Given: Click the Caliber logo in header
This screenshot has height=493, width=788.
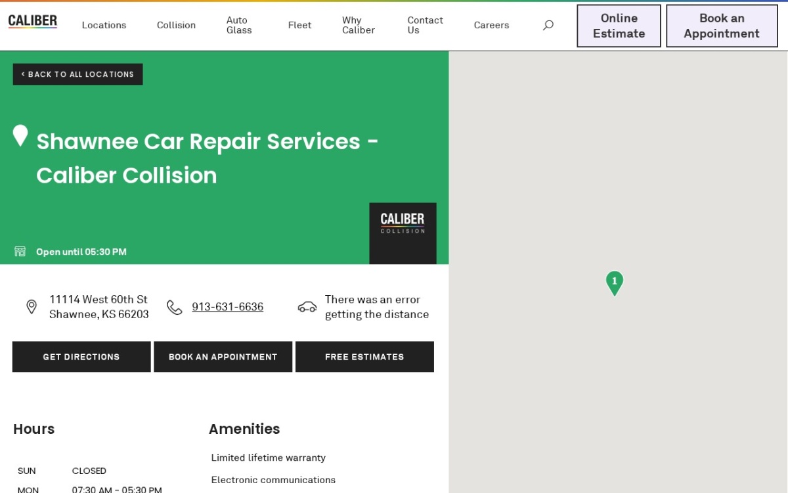Looking at the screenshot, I should (x=33, y=21).
